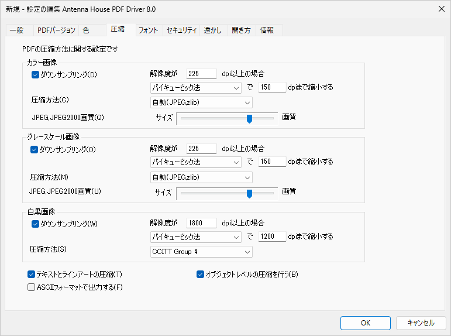
Task: Uncheck オブジェクトレベルの圧縮を行う option
Action: 200,274
